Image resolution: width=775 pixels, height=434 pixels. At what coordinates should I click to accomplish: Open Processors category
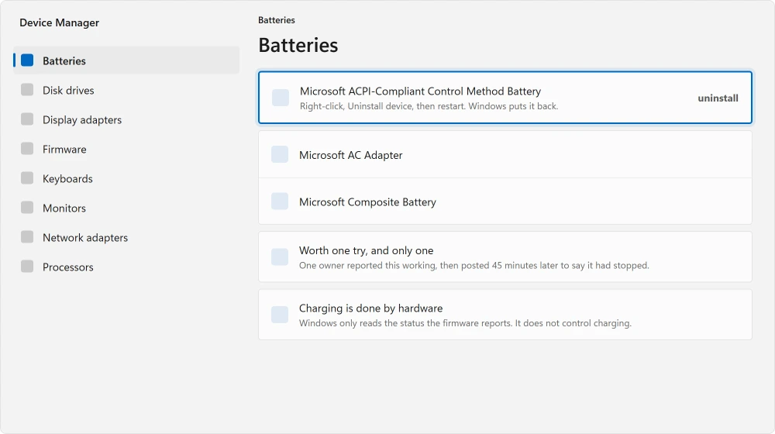(x=126, y=267)
